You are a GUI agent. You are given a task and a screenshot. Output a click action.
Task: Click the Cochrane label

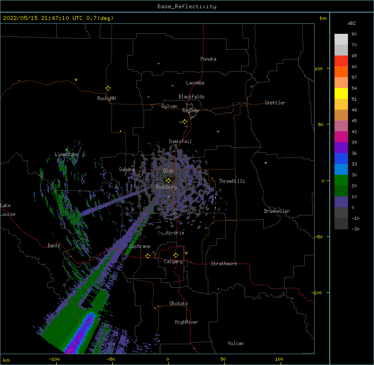[140, 246]
